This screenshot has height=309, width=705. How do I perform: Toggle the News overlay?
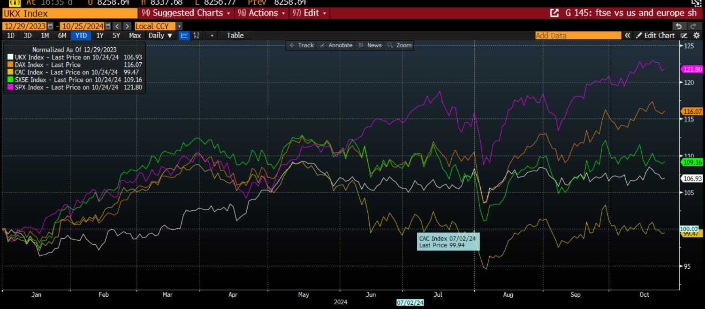(370, 45)
